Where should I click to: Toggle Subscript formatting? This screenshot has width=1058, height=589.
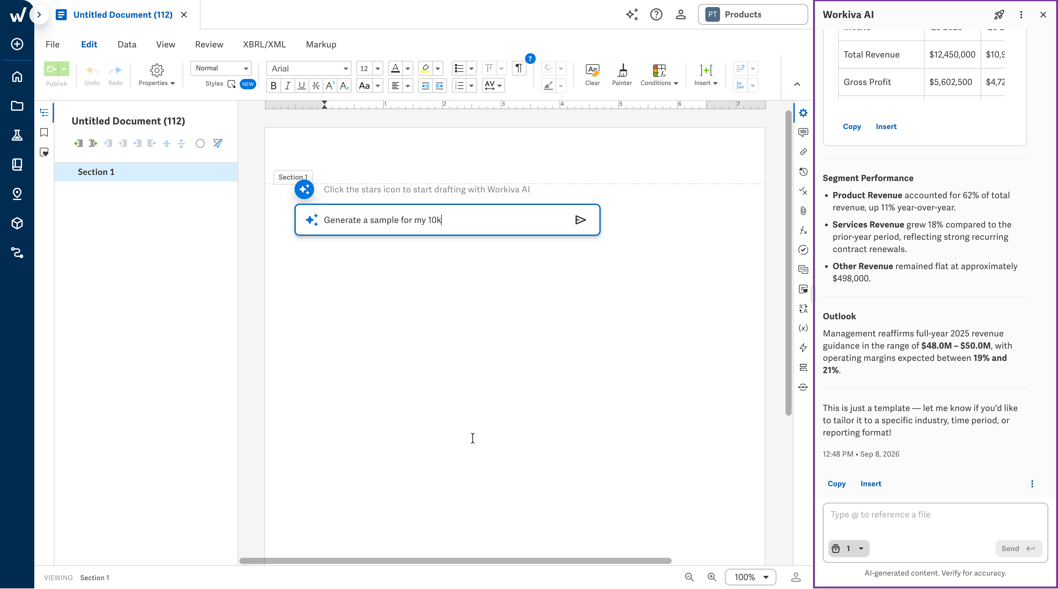tap(344, 86)
